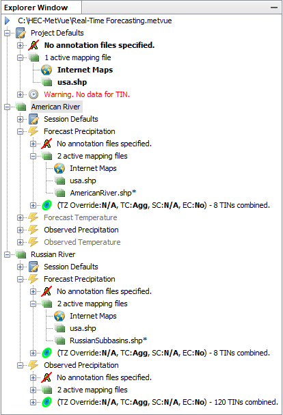Select the Russian River session label
The width and height of the screenshot is (283, 415).
[x=53, y=254]
